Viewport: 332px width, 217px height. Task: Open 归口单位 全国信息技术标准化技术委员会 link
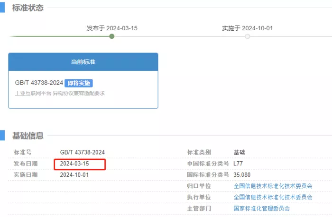273,186
